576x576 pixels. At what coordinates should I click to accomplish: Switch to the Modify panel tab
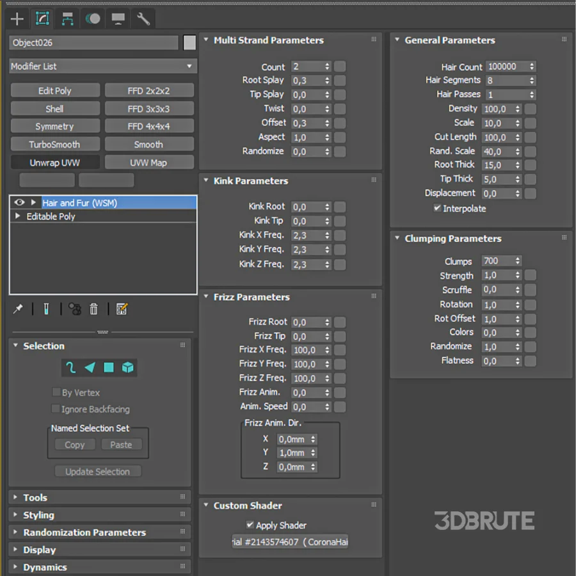pyautogui.click(x=42, y=19)
